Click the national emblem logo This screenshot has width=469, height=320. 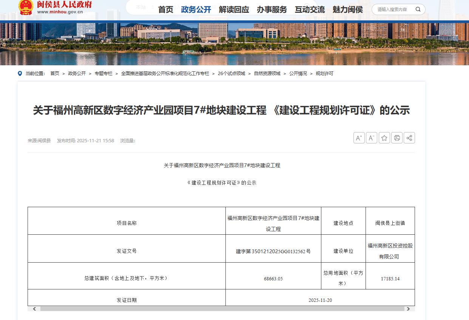[x=26, y=7]
